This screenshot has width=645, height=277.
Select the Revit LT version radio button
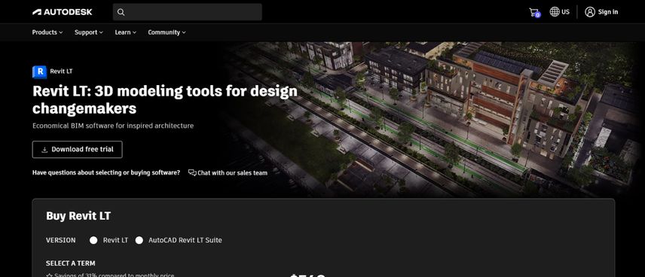pos(93,240)
